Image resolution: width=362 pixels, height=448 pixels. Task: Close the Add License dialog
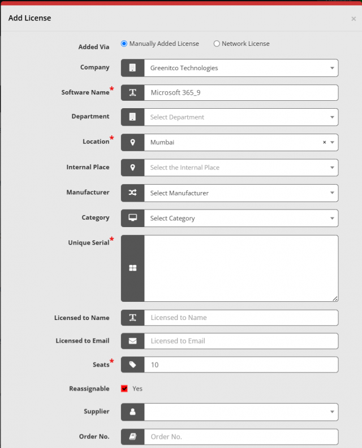click(x=354, y=19)
